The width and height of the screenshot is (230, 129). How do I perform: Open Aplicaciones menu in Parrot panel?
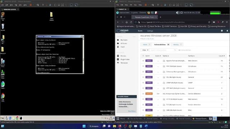pyautogui.click(x=124, y=13)
